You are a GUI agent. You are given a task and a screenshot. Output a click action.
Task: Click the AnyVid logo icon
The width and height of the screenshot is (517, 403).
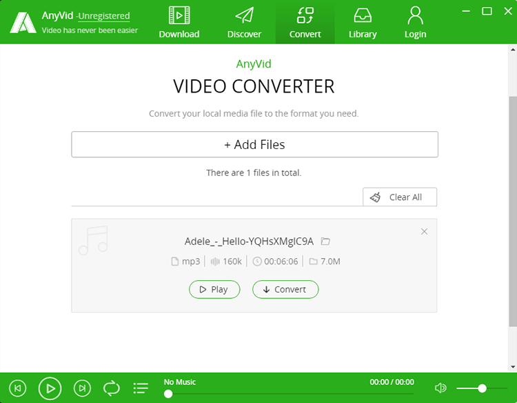[x=23, y=23]
